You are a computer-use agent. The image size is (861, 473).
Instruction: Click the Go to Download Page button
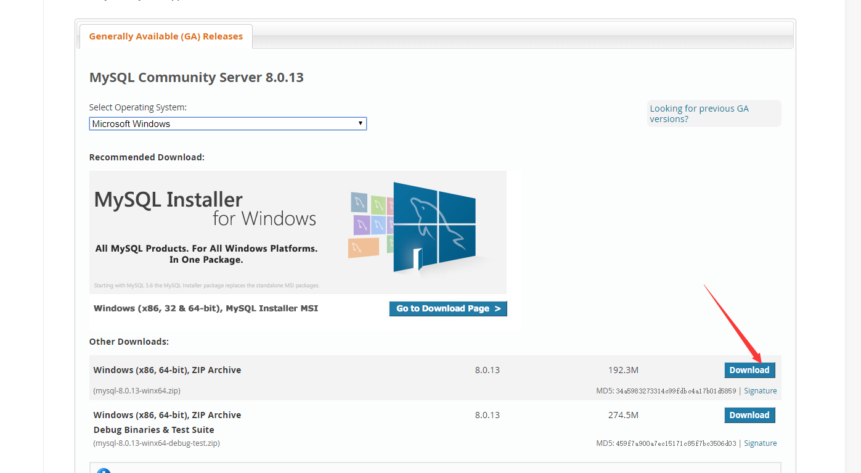click(448, 308)
